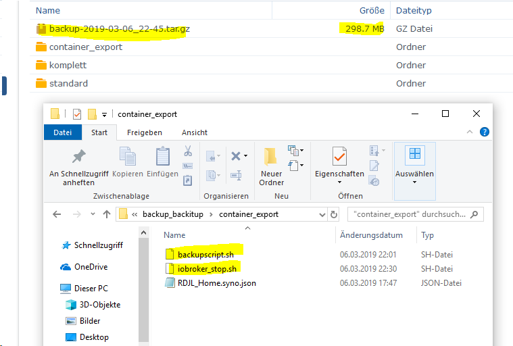Click the easy access icon
The width and height of the screenshot is (513, 346).
pos(293,166)
